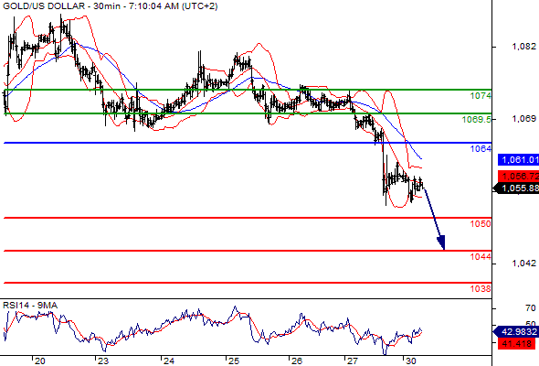The image size is (539, 366).
Task: Select the blue 1,061.01 price tag
Action: [518, 160]
